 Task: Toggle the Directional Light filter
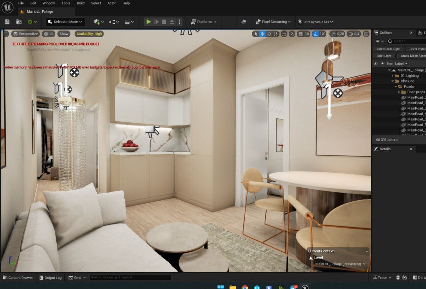[388, 49]
